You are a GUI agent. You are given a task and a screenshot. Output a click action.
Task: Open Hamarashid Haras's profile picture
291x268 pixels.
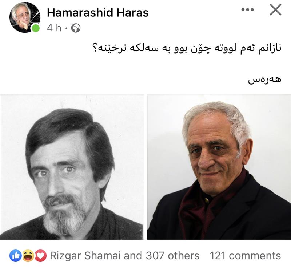tap(25, 17)
